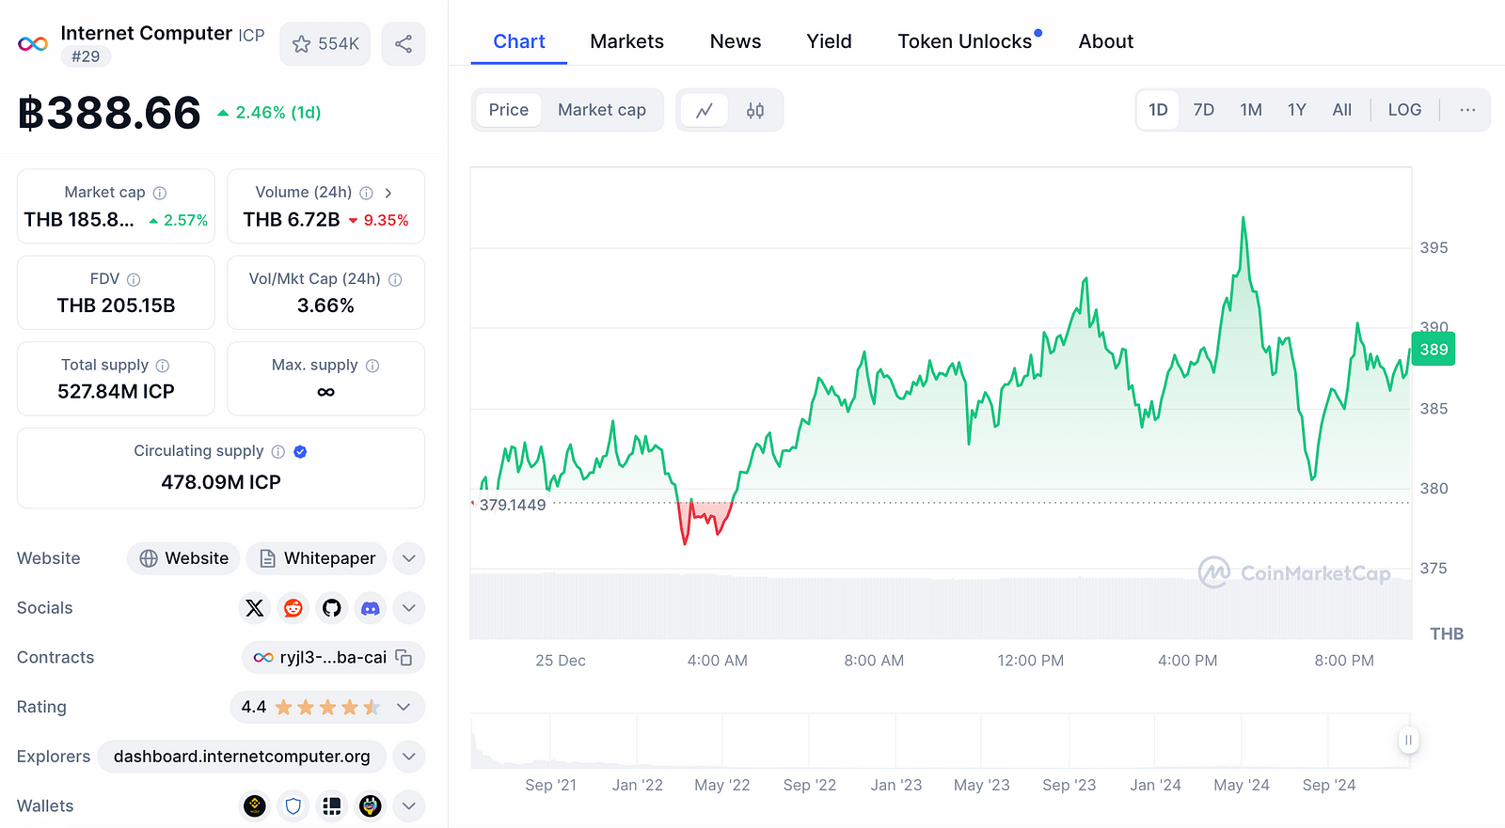Expand the Wallets dropdown chevron
The width and height of the screenshot is (1505, 828).
pyautogui.click(x=409, y=805)
